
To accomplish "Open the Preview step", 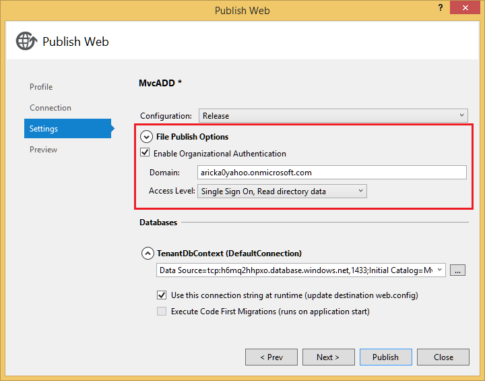I will 44,150.
